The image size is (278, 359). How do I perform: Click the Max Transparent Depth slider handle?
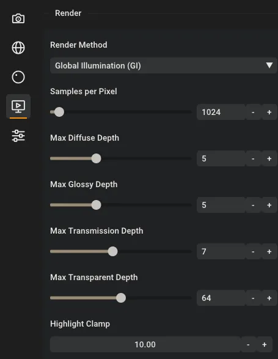click(x=121, y=298)
